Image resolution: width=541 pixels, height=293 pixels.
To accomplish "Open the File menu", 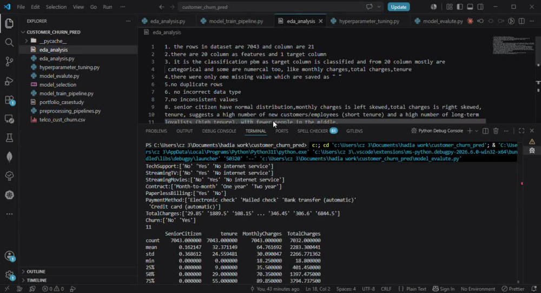I will [21, 7].
